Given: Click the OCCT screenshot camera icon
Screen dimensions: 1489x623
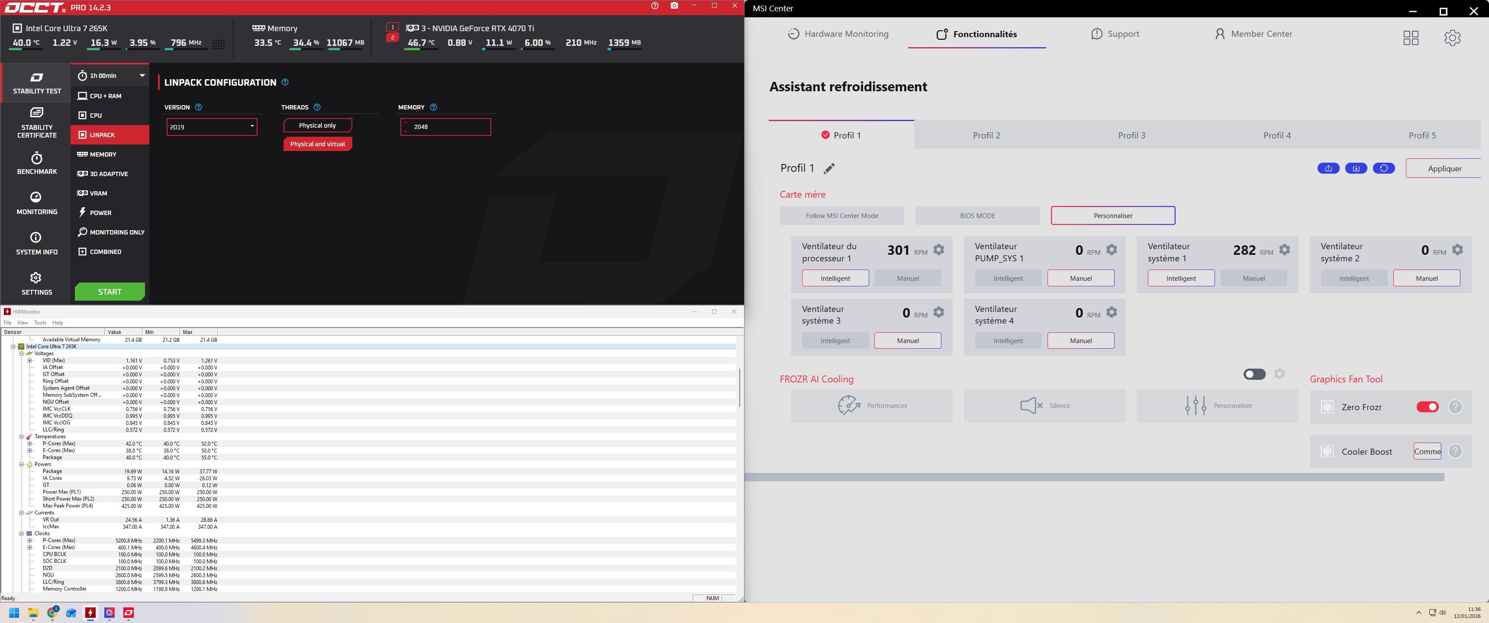Looking at the screenshot, I should (674, 6).
